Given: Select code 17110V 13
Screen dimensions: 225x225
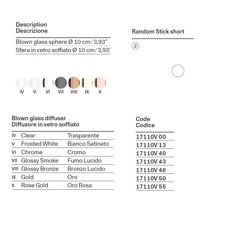Looking at the screenshot, I should pyautogui.click(x=151, y=145).
